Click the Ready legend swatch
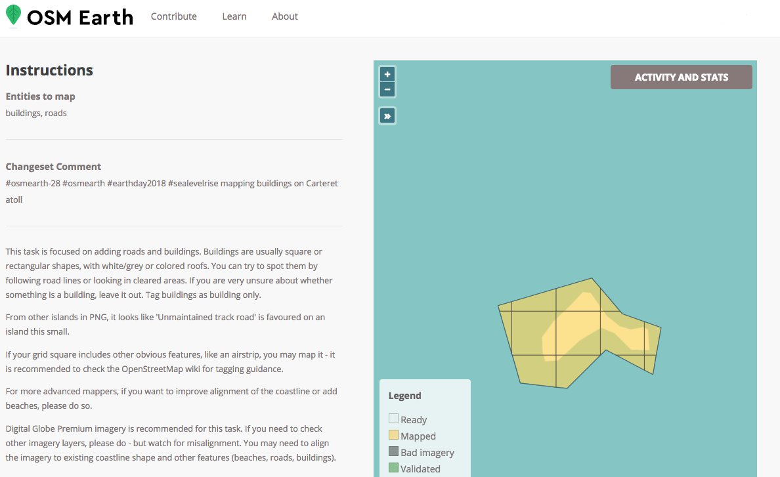 (x=393, y=419)
